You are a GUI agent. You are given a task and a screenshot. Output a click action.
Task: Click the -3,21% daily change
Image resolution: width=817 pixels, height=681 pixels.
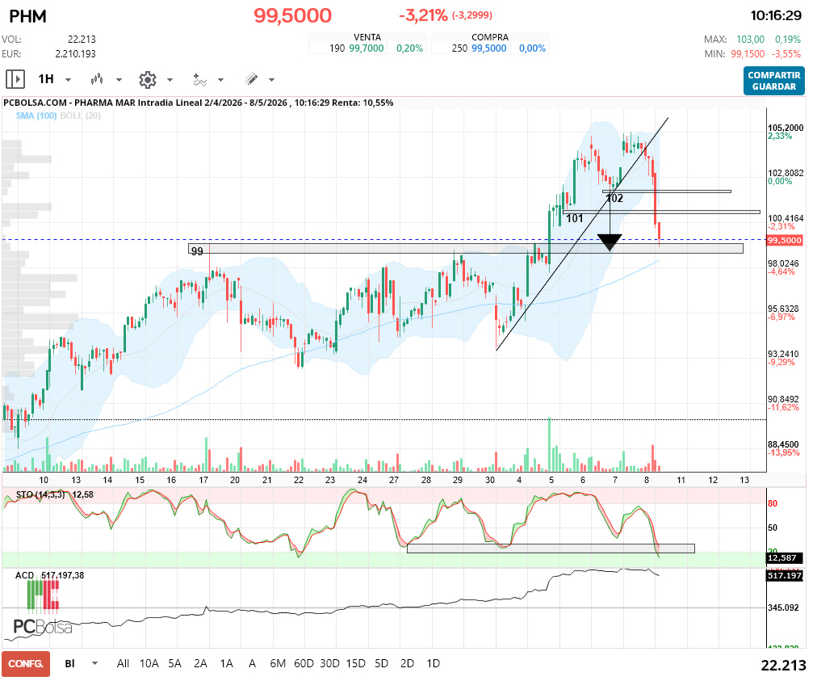coord(423,15)
